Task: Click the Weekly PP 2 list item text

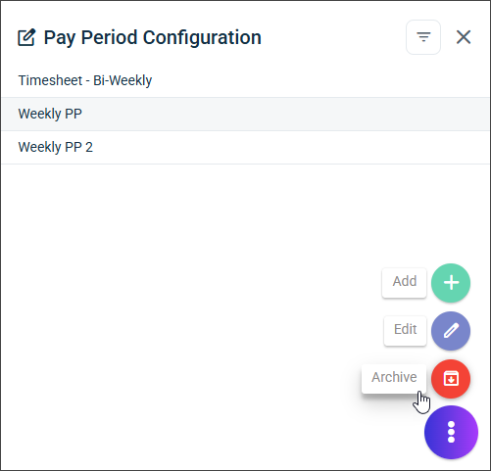Action: [56, 147]
